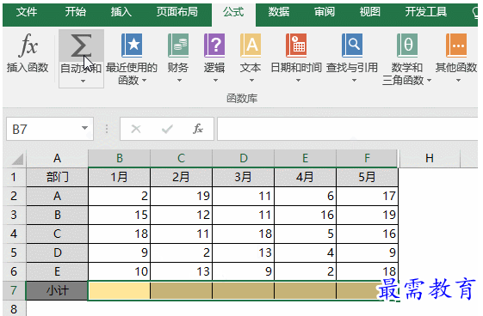Viewport: 483px width, 316px height.
Task: Click the 1月 header cell
Action: click(x=119, y=177)
